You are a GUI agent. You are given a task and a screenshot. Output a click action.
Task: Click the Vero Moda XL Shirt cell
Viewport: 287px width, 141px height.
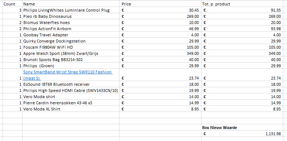click(71, 109)
